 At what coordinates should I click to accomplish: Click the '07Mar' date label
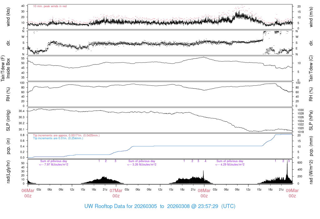(x=116, y=191)
